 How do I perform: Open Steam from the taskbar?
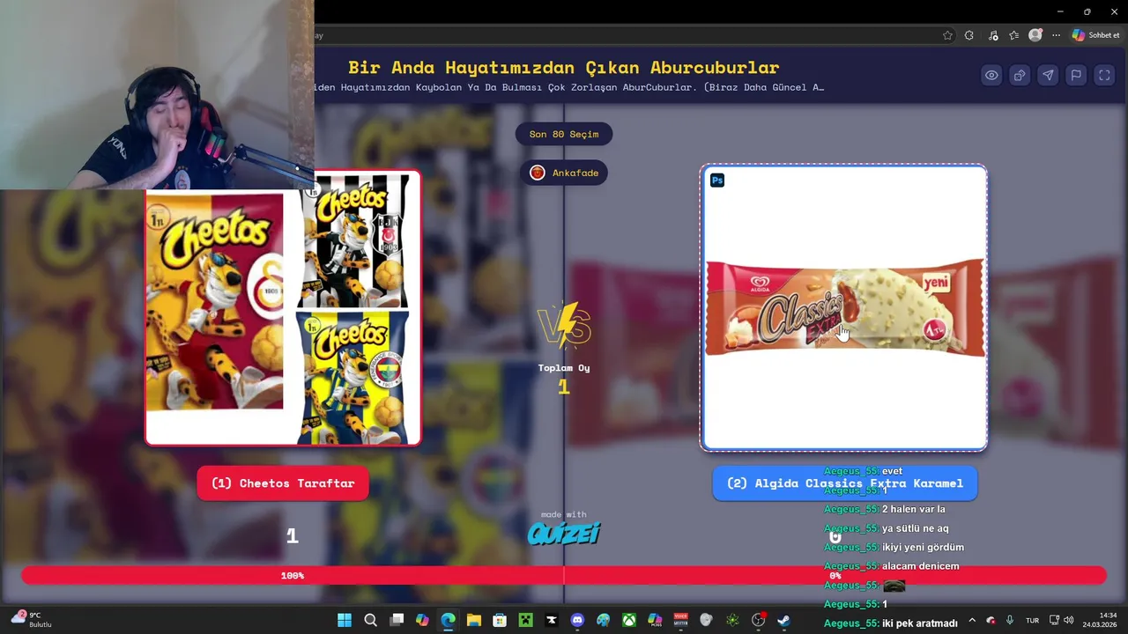pyautogui.click(x=783, y=620)
